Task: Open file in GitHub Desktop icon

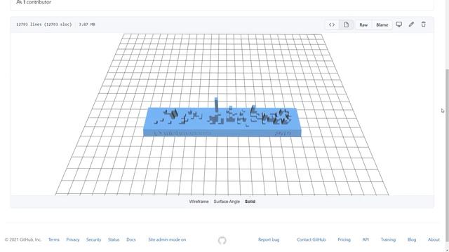Action: [x=399, y=24]
